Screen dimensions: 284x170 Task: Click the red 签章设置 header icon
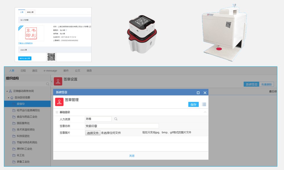(58, 81)
